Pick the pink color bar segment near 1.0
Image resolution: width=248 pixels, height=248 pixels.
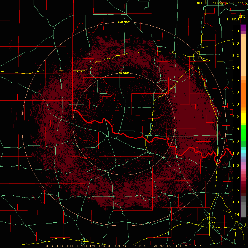243,167
